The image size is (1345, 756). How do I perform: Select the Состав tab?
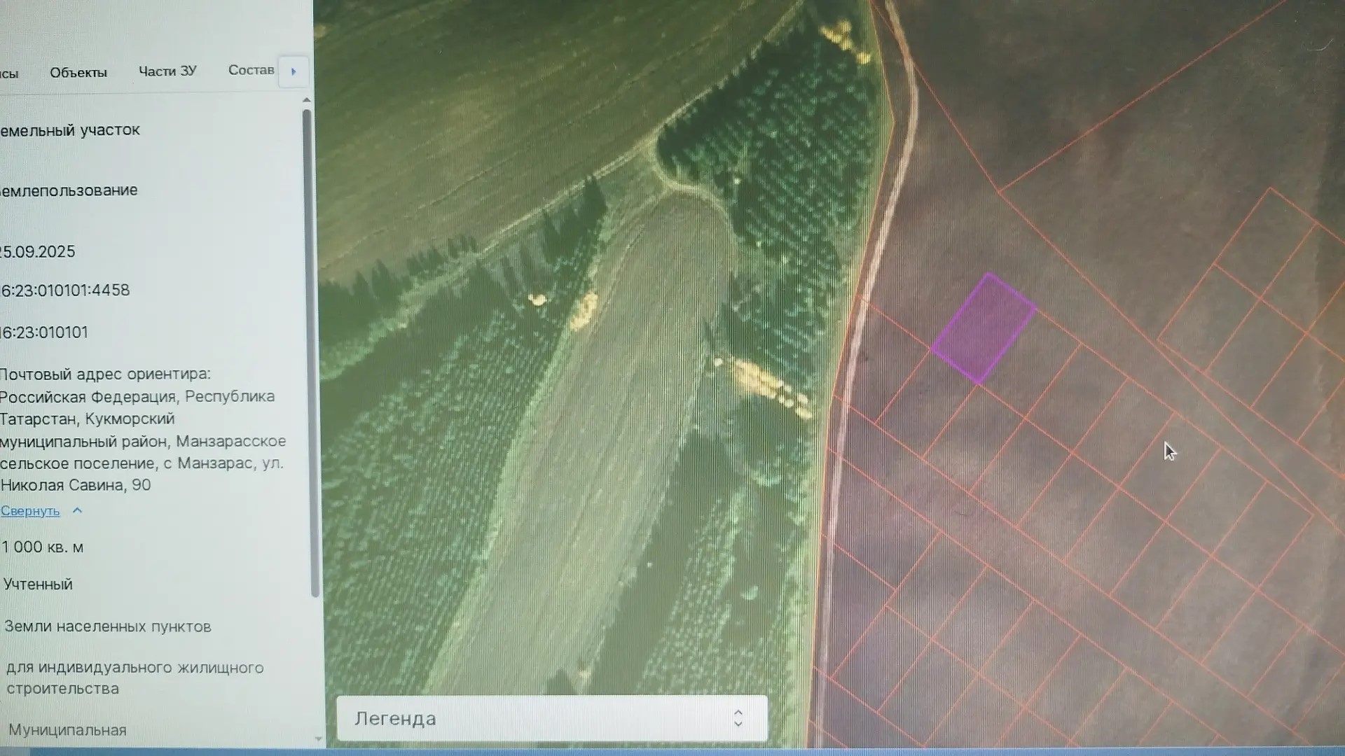(251, 70)
